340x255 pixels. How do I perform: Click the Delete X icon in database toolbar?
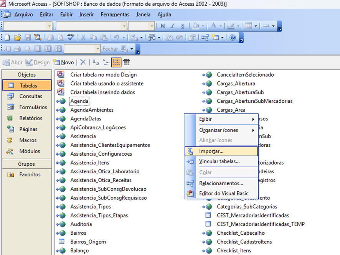coord(83,62)
